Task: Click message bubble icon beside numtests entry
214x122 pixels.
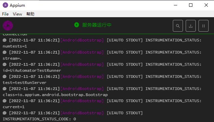Action: point(5,40)
